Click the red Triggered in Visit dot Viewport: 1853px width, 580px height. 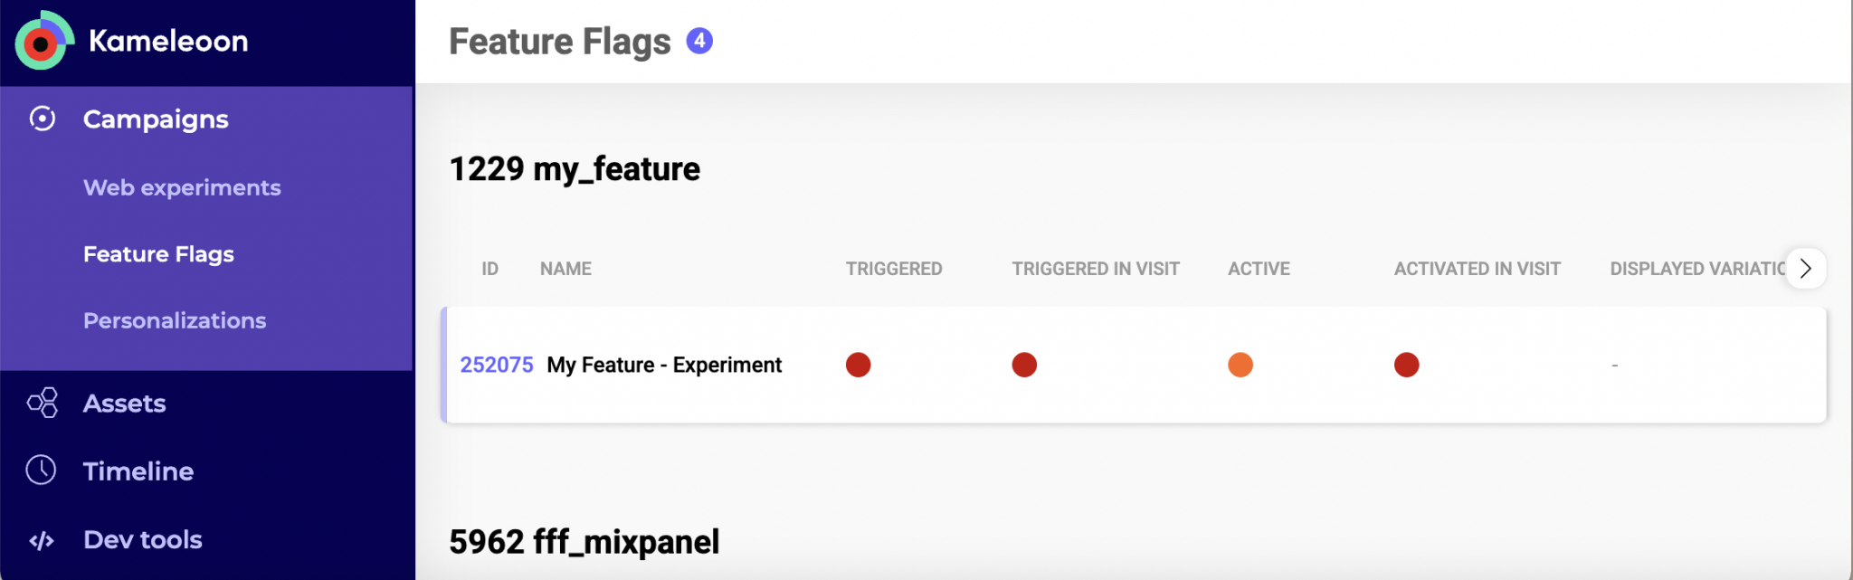coord(1024,365)
